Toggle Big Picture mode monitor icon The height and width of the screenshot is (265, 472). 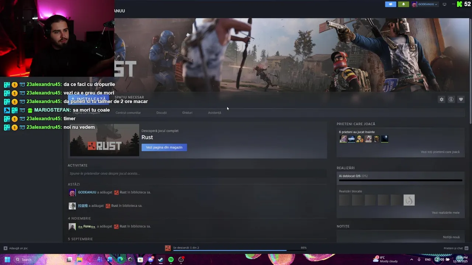click(x=444, y=4)
